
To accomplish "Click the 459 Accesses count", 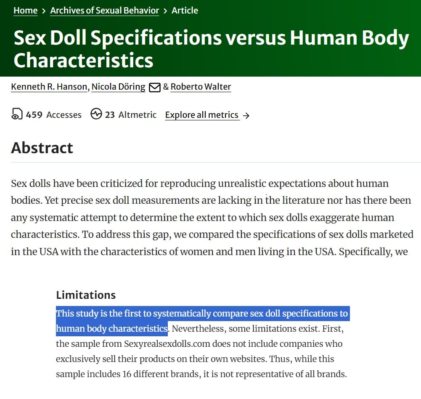I will click(53, 115).
